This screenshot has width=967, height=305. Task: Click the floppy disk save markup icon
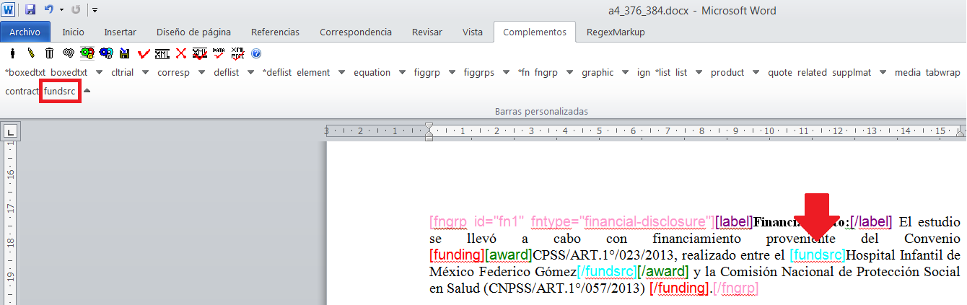125,53
